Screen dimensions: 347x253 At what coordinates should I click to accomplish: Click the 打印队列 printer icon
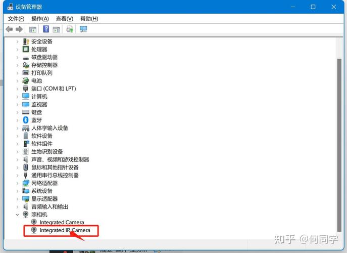pos(26,73)
